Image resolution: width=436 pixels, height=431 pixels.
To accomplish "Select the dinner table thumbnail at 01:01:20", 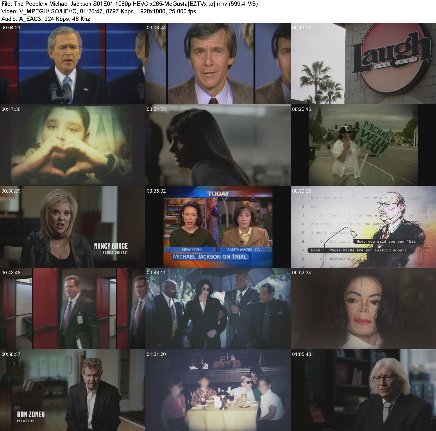I will [218, 390].
